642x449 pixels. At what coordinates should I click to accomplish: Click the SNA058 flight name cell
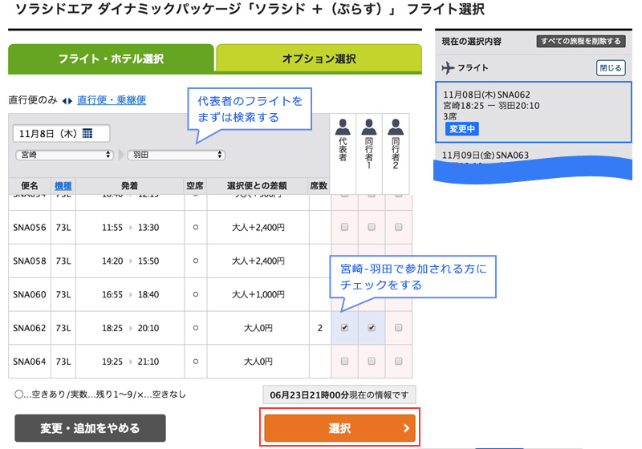[30, 261]
